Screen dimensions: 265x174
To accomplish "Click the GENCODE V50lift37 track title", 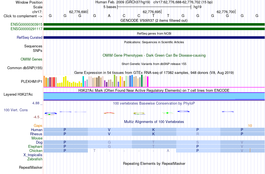I will coord(154,20).
